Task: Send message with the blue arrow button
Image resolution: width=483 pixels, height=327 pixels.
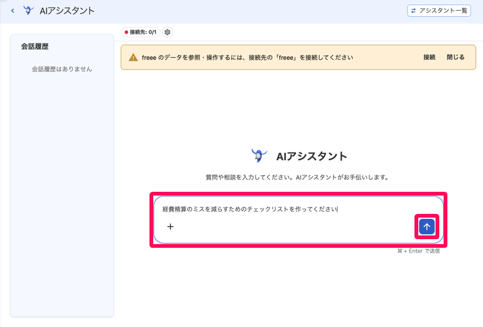Action: pyautogui.click(x=427, y=227)
